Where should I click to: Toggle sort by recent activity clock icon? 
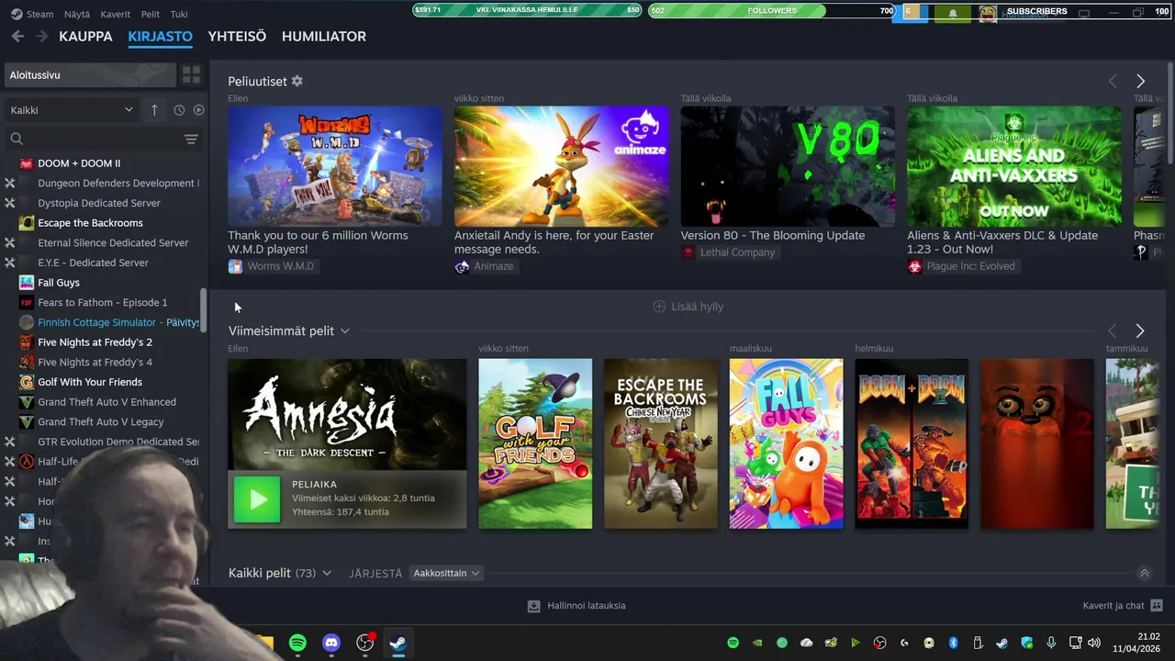point(179,110)
